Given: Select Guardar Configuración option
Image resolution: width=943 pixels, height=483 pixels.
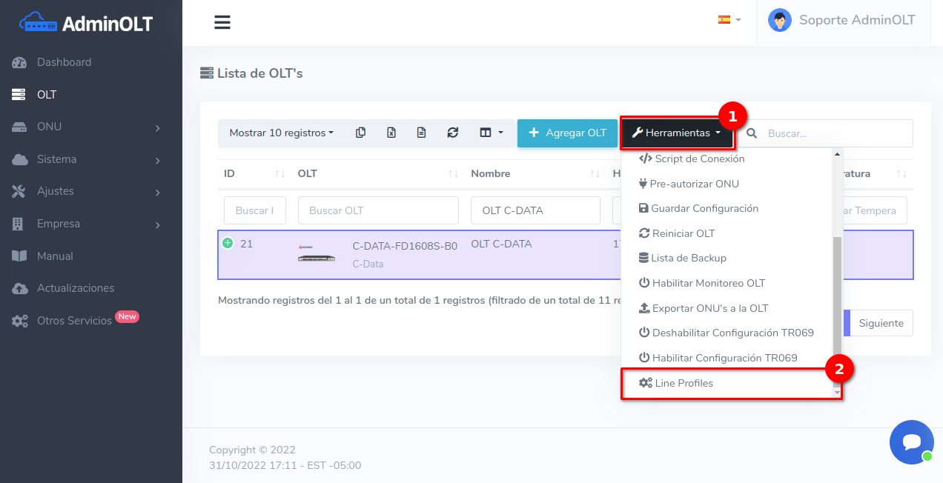Looking at the screenshot, I should 704,208.
